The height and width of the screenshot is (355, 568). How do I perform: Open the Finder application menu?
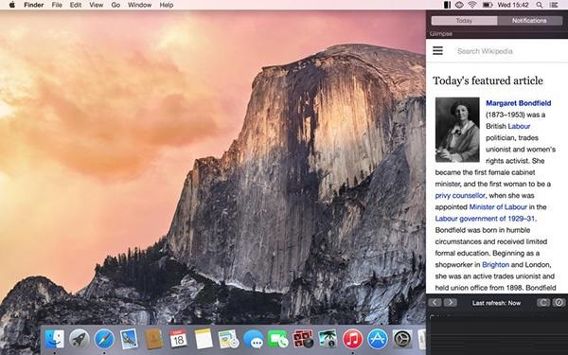(x=34, y=5)
